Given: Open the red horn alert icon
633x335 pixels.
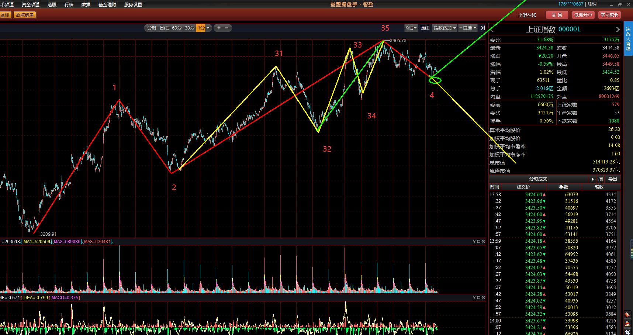Looking at the screenshot, I should [x=627, y=315].
